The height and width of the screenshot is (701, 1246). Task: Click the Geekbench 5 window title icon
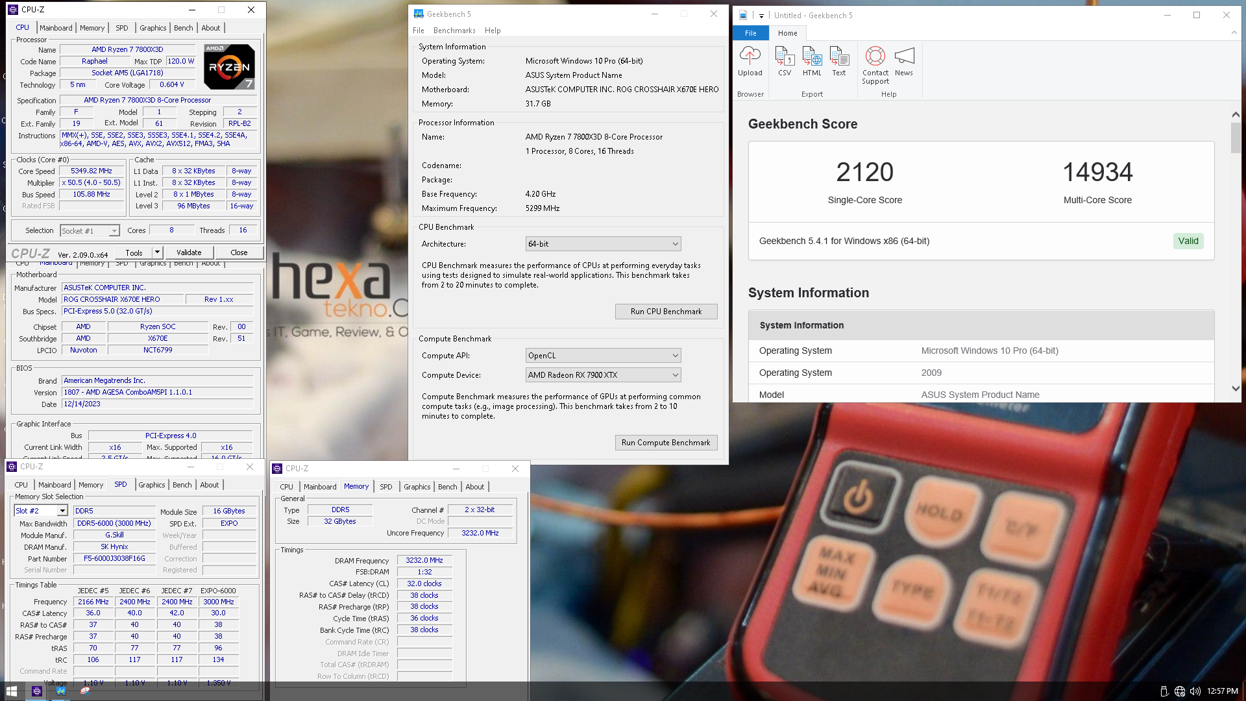[419, 14]
